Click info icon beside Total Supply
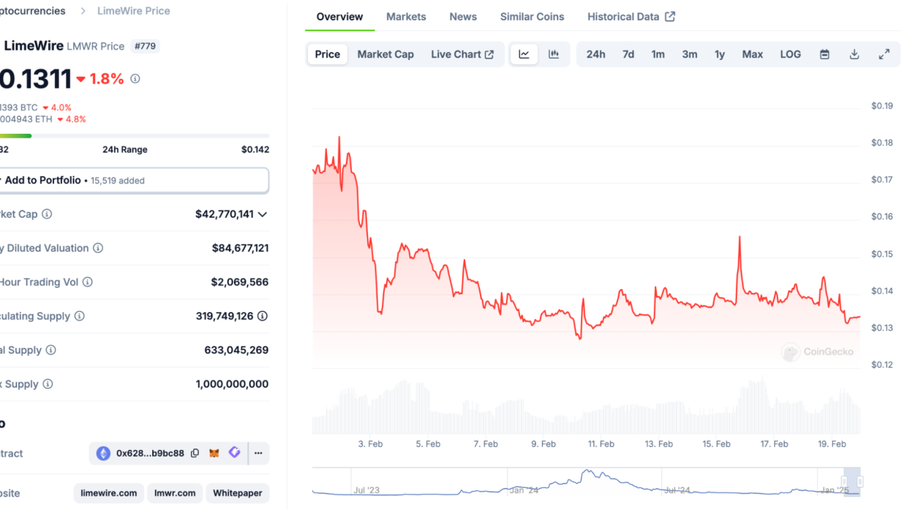Screen dimensions: 907x510 (x=51, y=350)
